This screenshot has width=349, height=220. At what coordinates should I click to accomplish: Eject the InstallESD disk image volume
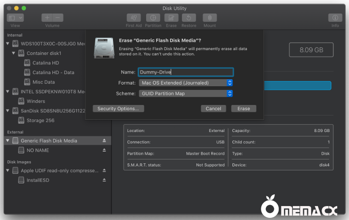tap(104, 180)
